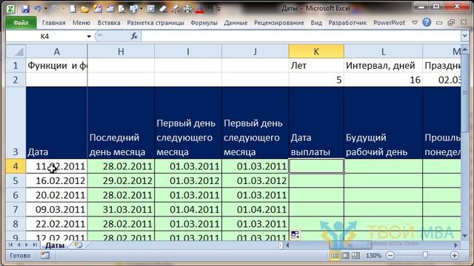Viewport: 474px width, 266px height.
Task: Click inside the formula bar
Action: click(301, 36)
